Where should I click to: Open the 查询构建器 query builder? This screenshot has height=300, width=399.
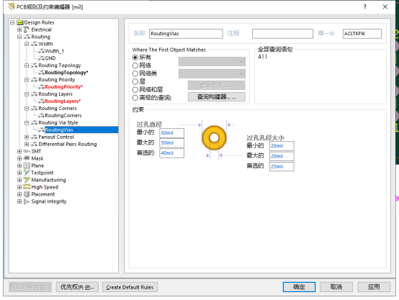[x=217, y=97]
